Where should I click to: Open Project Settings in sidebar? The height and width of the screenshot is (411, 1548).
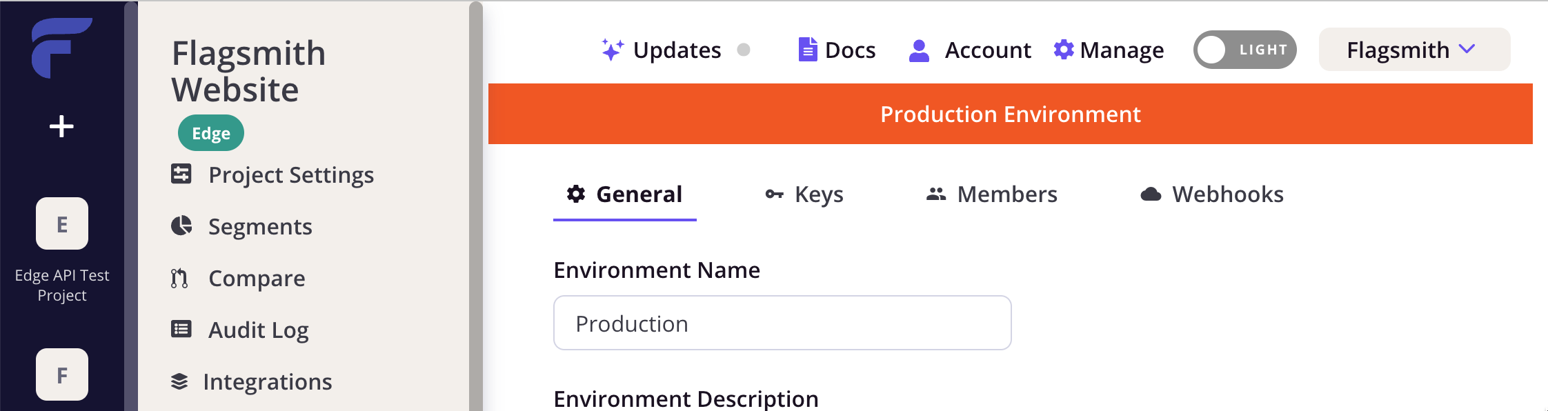273,174
